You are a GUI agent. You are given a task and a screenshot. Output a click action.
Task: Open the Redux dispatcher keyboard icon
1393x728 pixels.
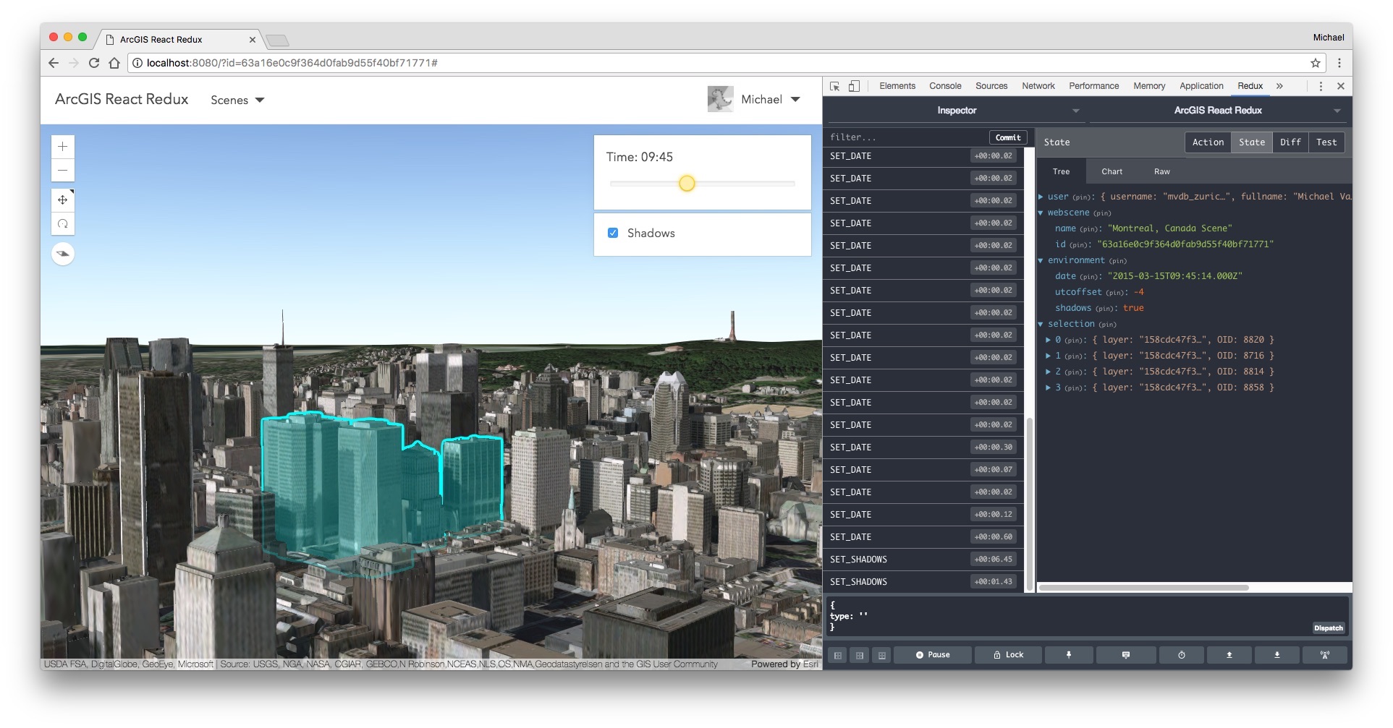click(1125, 655)
